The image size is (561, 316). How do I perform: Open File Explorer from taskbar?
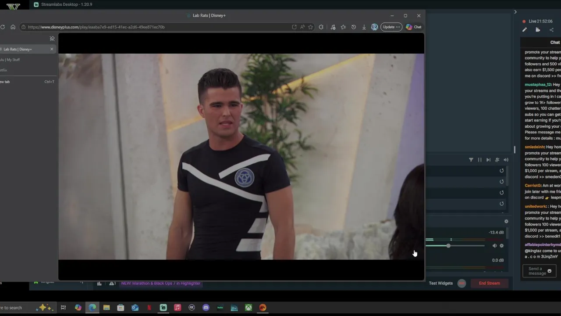(107, 308)
